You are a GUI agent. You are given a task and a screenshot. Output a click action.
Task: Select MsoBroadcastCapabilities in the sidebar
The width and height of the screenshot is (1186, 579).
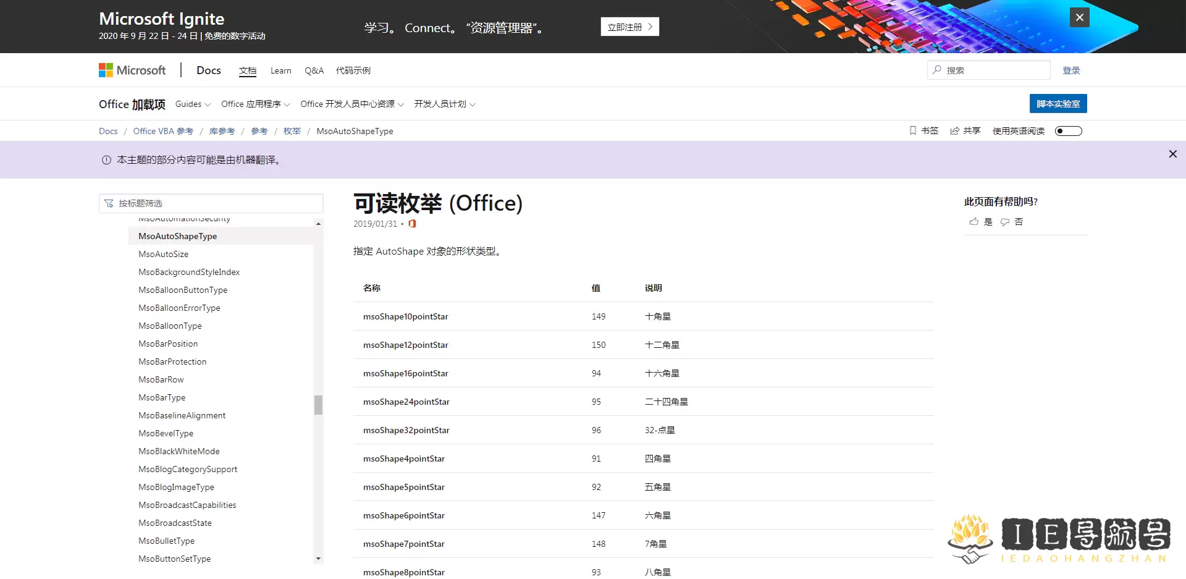(187, 505)
